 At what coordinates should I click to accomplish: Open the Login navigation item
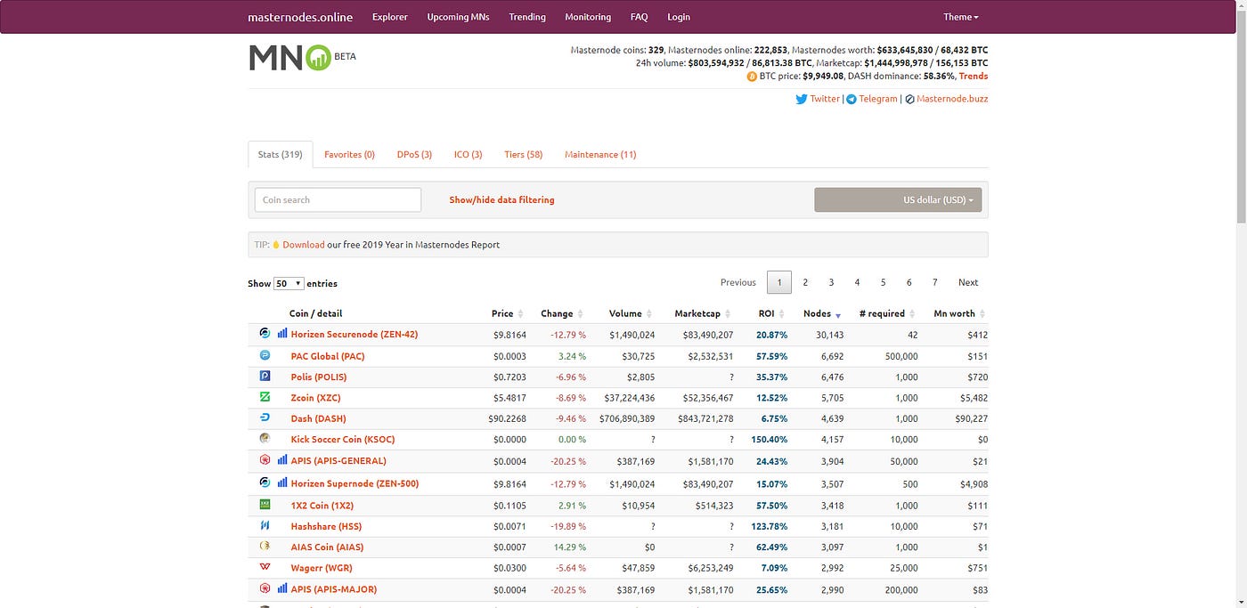(679, 17)
